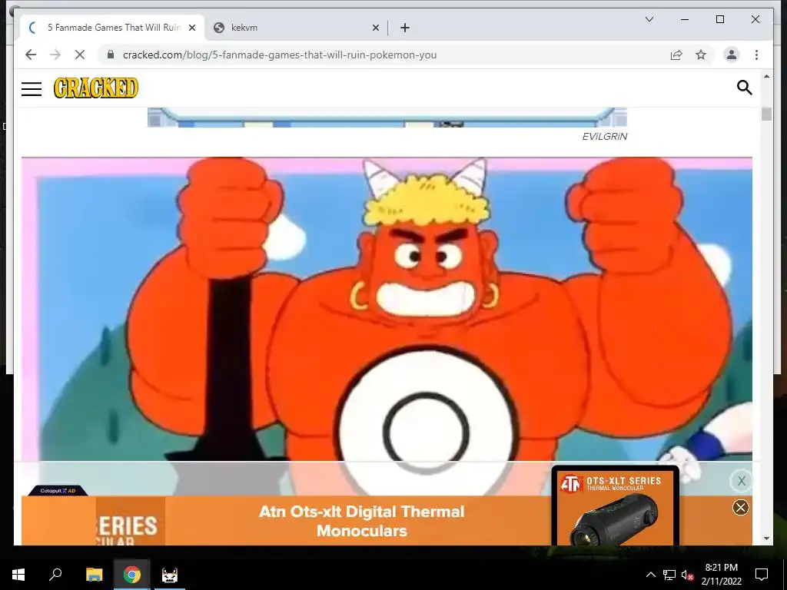Open the clock showing 8:21 PM

click(721, 575)
